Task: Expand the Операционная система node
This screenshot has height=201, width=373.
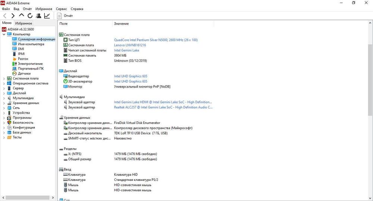Action: pyautogui.click(x=4, y=83)
